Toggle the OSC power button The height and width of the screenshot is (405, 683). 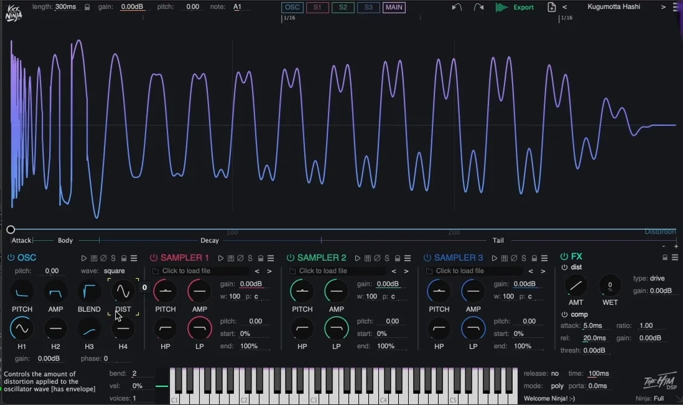click(11, 257)
